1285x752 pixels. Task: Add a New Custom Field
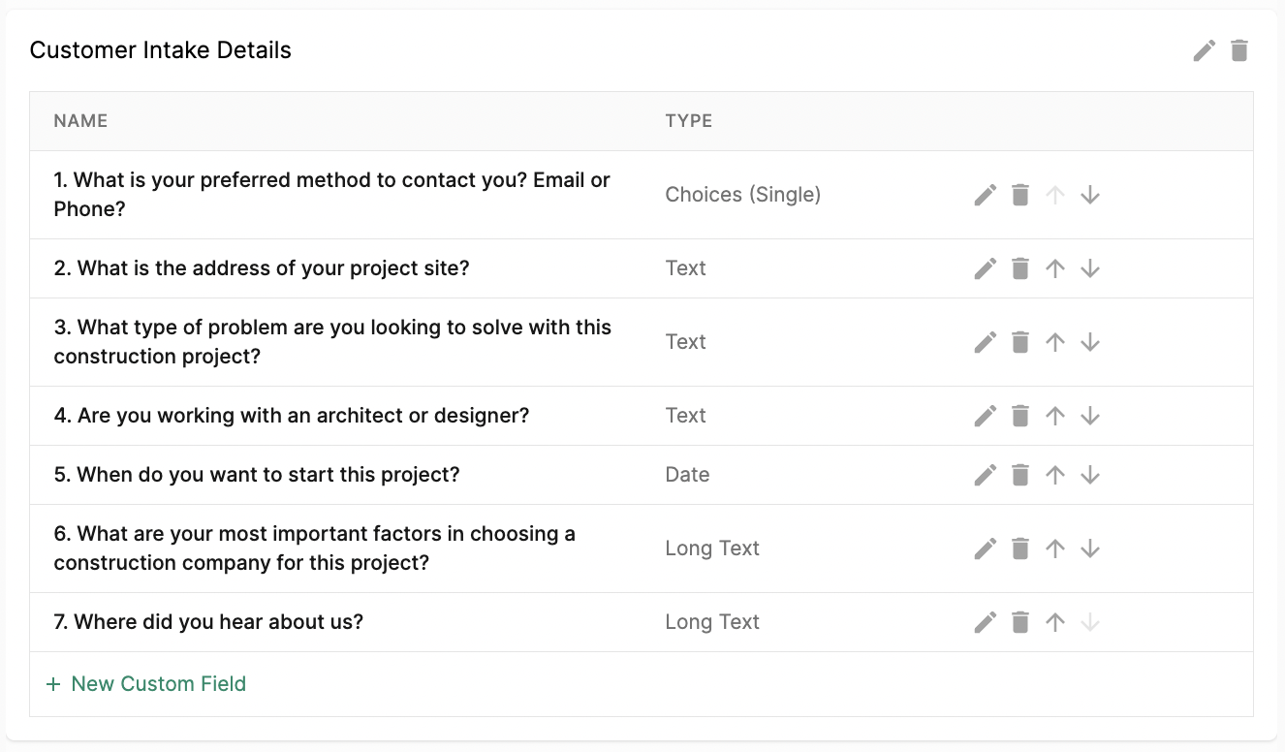coord(146,684)
